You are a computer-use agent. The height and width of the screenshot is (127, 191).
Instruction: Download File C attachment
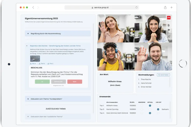(x=50, y=63)
